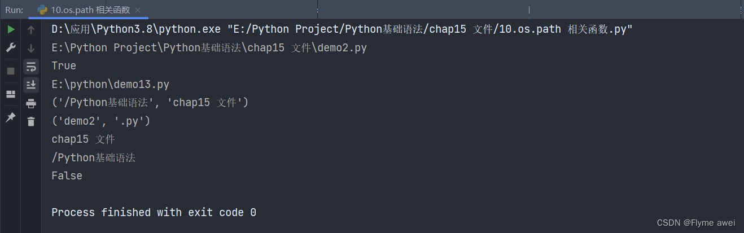
Task: Click the 'Process finished with exit code 0' line
Action: click(154, 213)
